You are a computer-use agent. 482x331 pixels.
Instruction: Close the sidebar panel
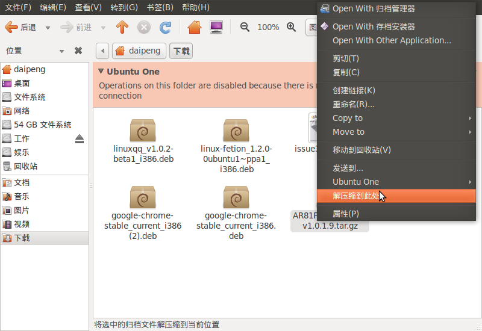pos(78,51)
